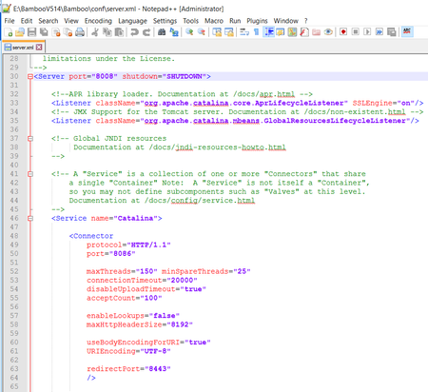
Task: Collapse the Server element fold marker
Action: [30, 76]
